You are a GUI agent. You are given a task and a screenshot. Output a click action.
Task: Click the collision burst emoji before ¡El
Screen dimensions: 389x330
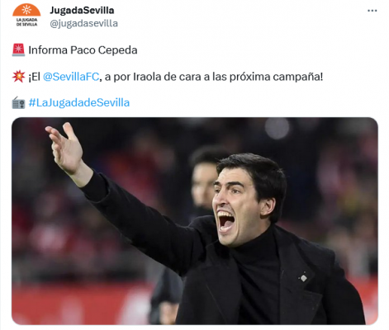pos(18,77)
